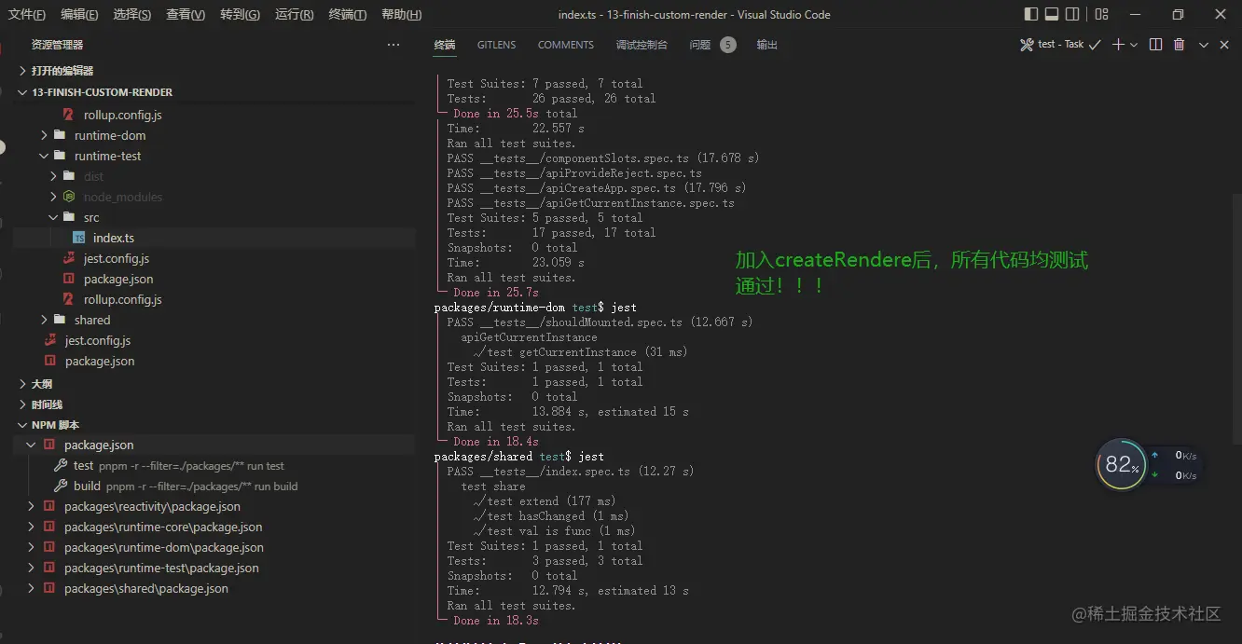Open the 运行(R) menu
This screenshot has width=1242, height=644.
click(295, 15)
